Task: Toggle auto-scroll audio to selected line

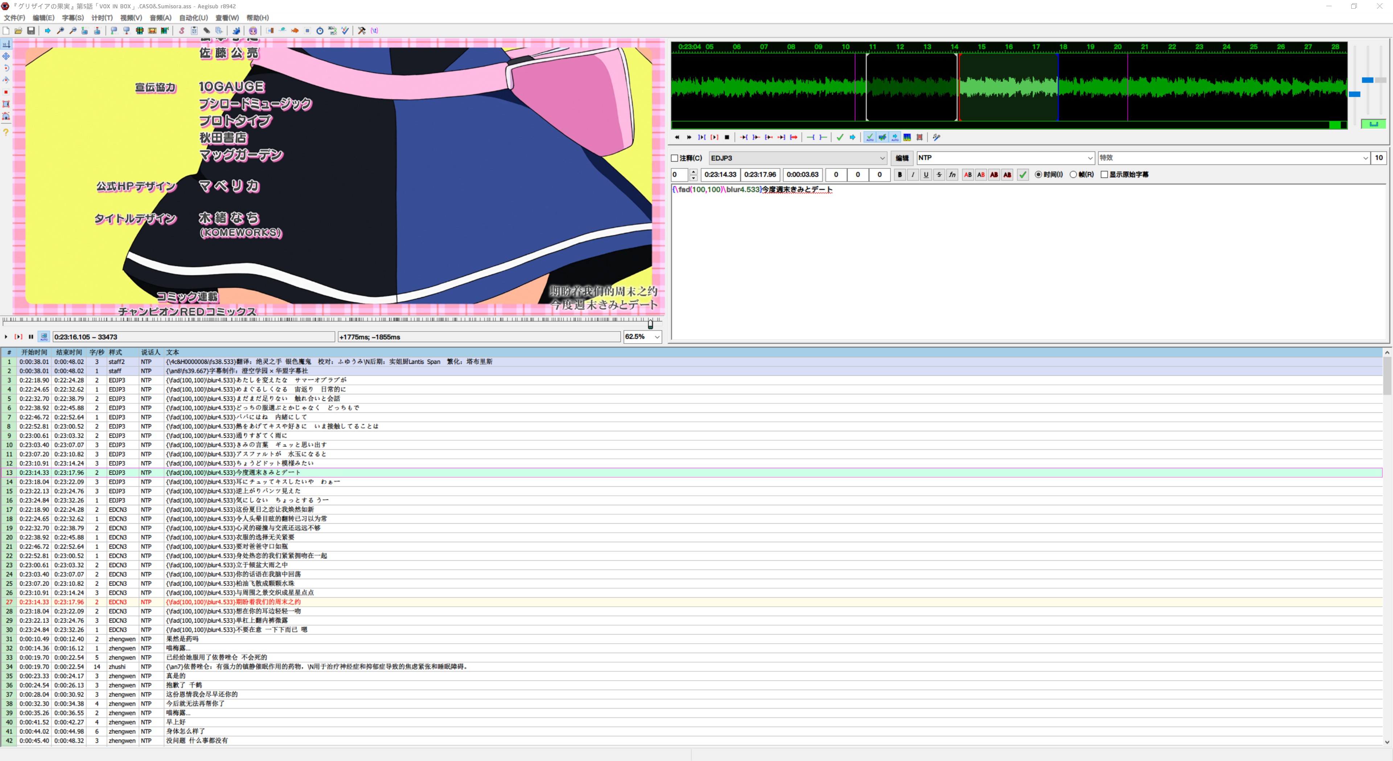Action: tap(895, 137)
